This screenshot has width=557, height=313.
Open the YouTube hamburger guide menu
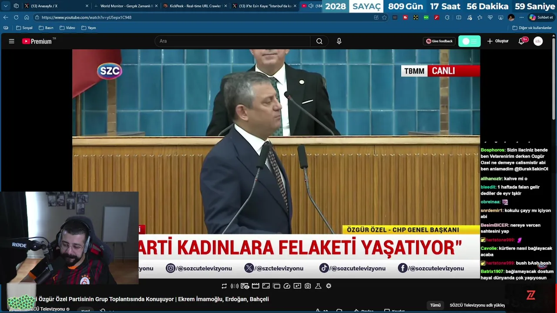12,41
